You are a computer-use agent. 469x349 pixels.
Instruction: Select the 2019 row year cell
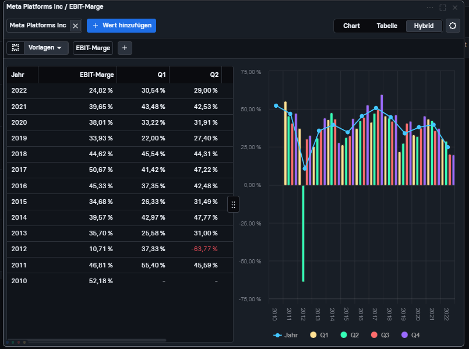(x=19, y=138)
